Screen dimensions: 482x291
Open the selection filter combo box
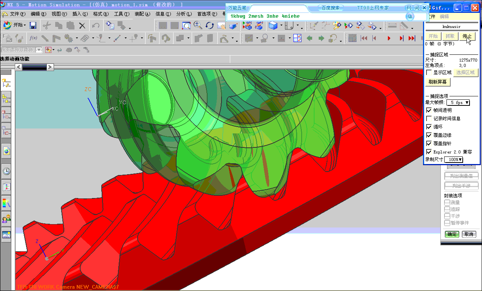click(21, 50)
